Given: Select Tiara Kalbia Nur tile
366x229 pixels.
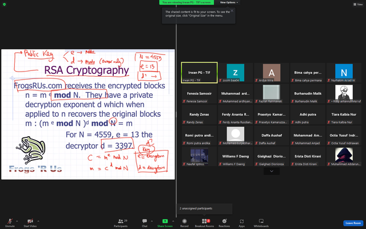Looking at the screenshot, I should coord(344,114).
